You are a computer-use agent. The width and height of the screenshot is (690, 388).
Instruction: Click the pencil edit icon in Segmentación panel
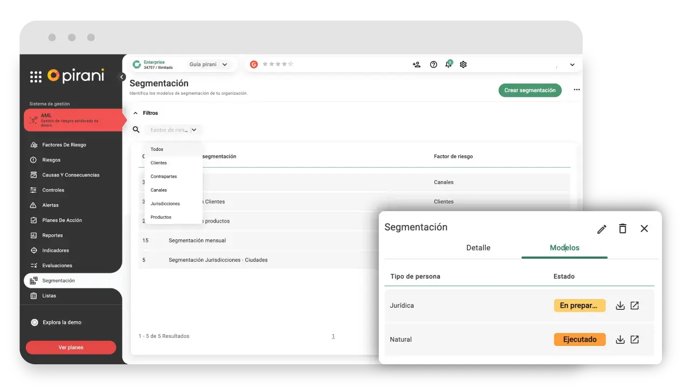click(x=602, y=229)
